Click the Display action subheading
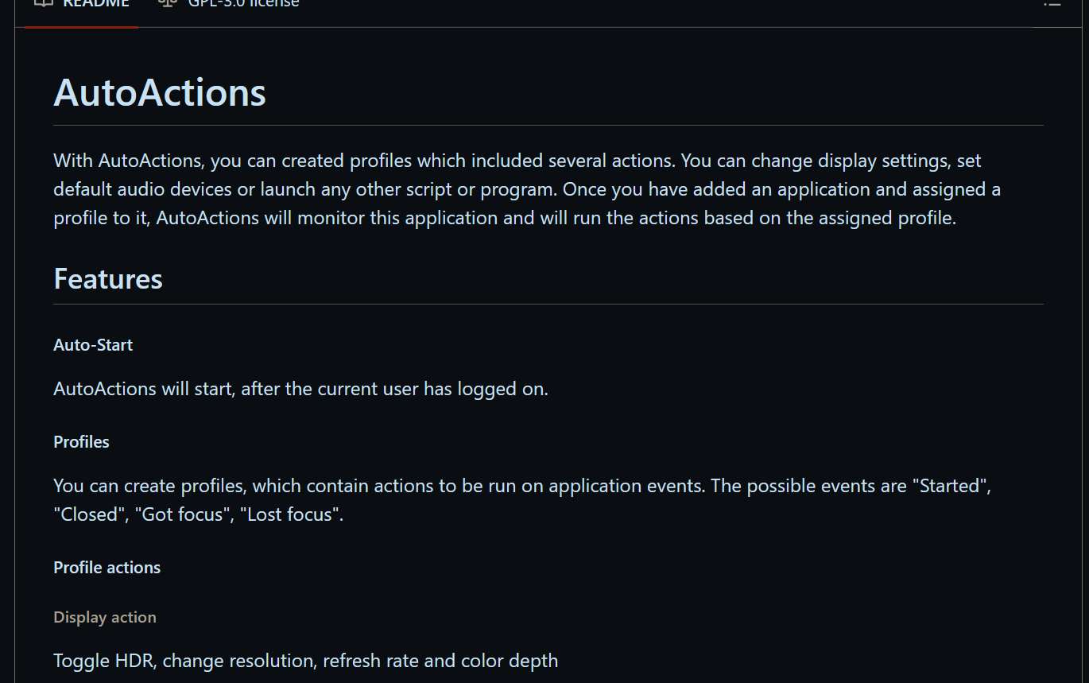 pos(105,618)
